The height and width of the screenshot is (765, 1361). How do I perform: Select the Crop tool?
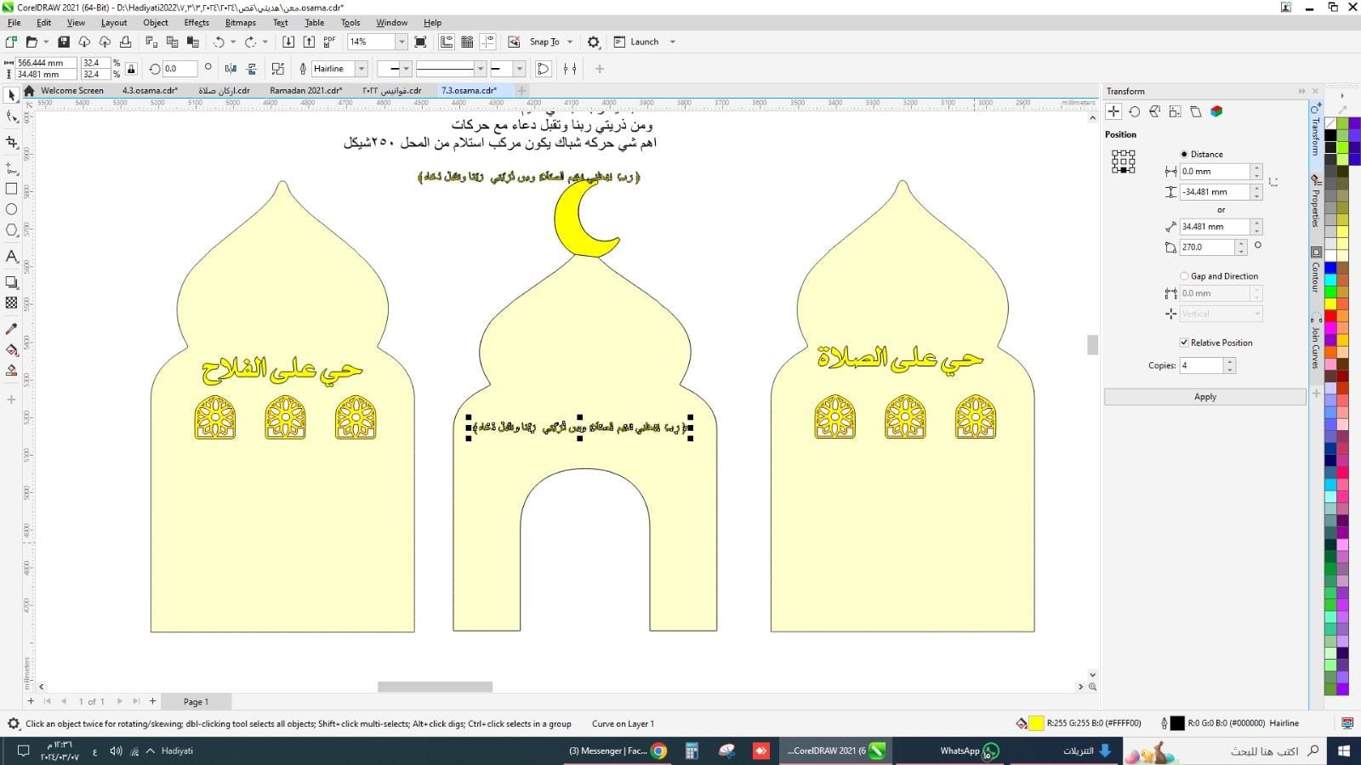(12, 142)
